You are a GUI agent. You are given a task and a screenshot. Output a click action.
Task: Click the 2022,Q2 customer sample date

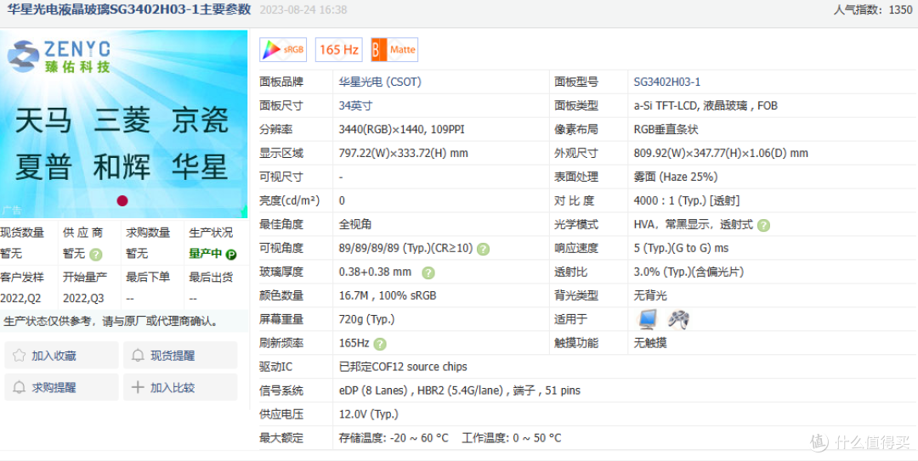[x=20, y=299]
